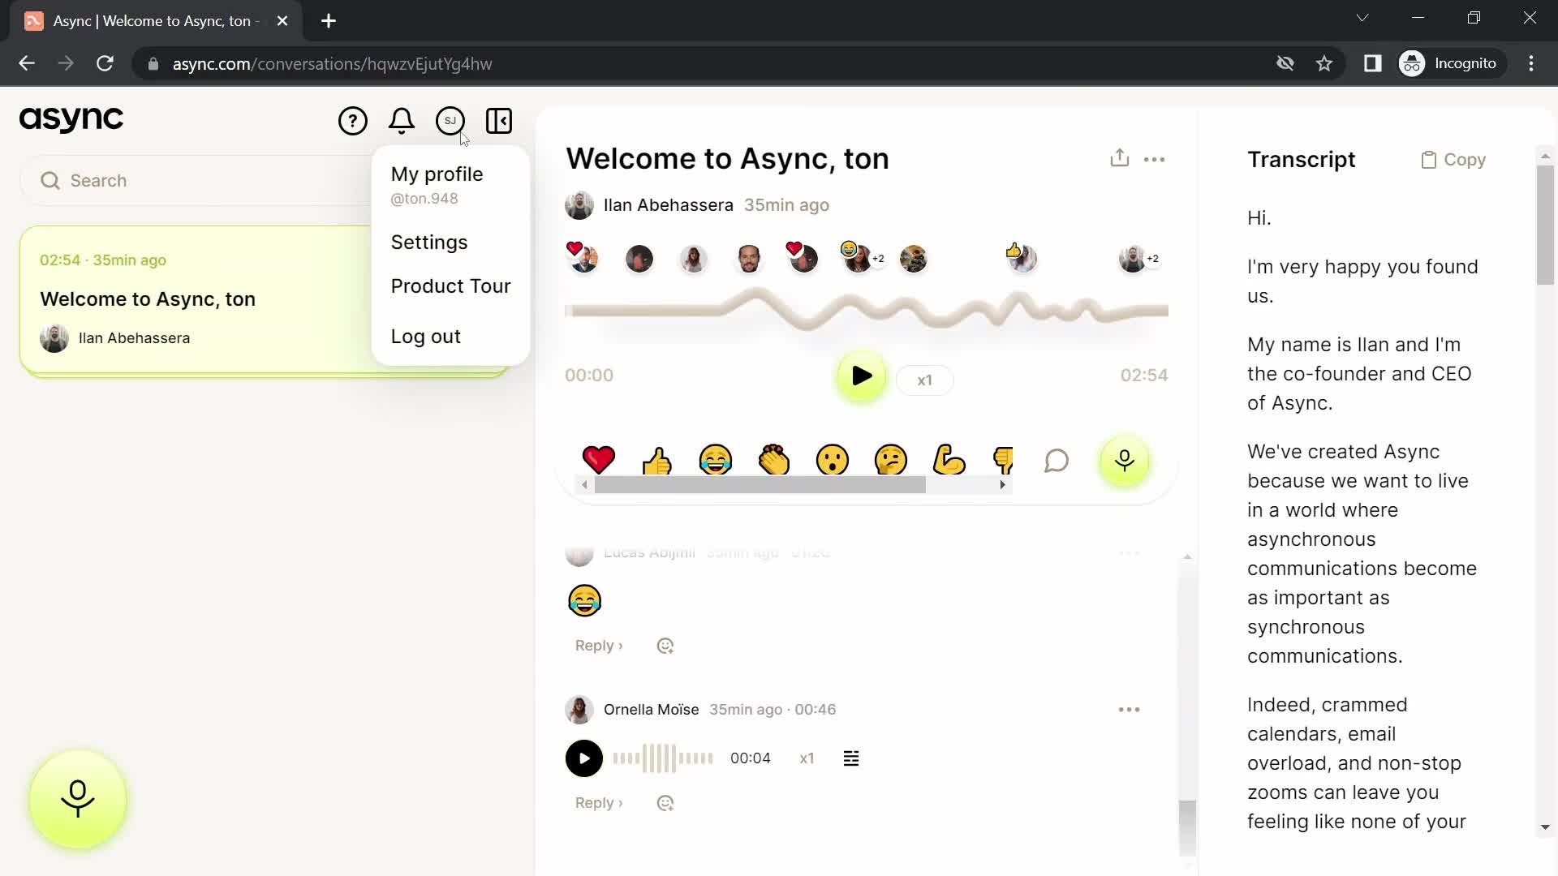Screen dimensions: 1558x876
Task: Click the transcript Copy icon
Action: coord(1428,158)
